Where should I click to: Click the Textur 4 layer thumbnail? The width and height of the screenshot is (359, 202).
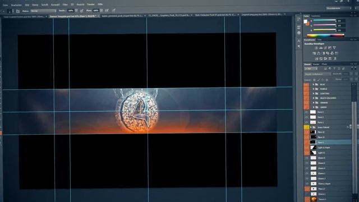pos(314,200)
